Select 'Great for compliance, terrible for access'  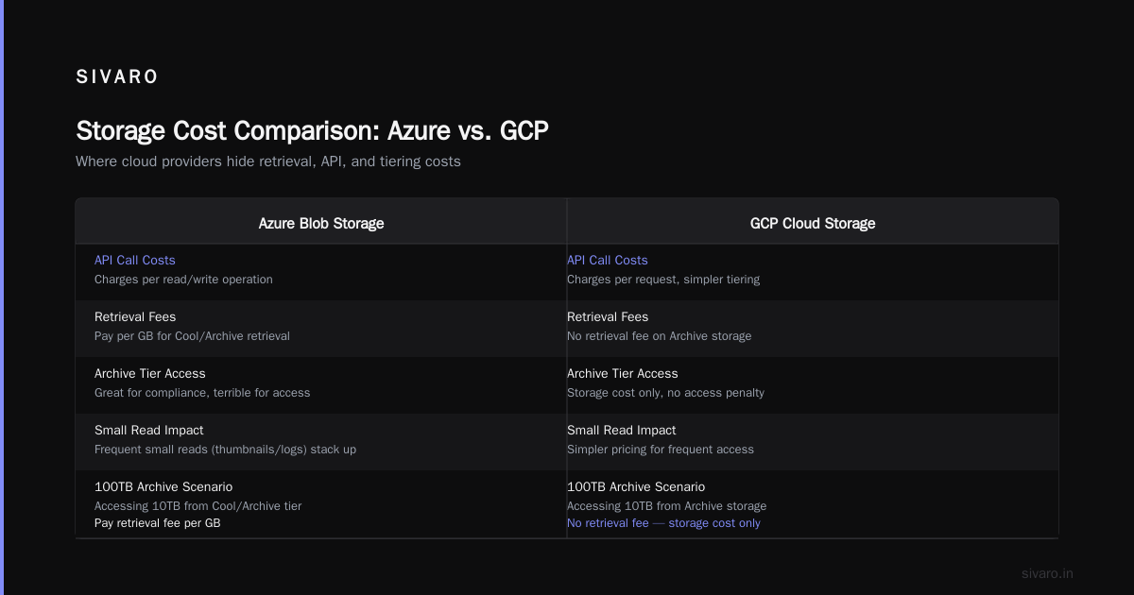(202, 393)
